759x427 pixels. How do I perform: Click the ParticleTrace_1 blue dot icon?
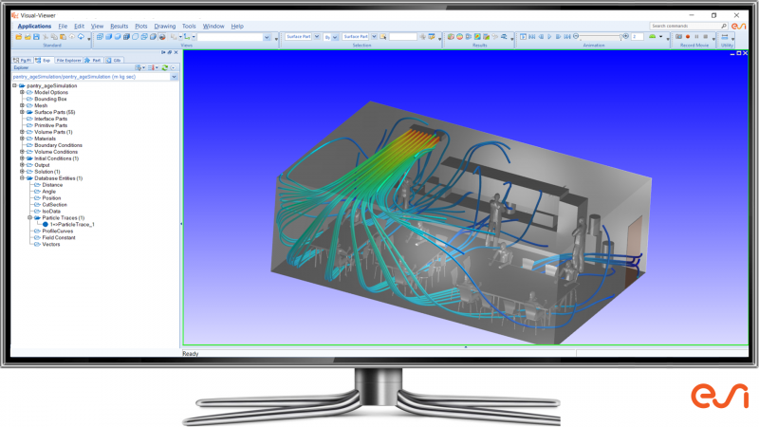45,225
